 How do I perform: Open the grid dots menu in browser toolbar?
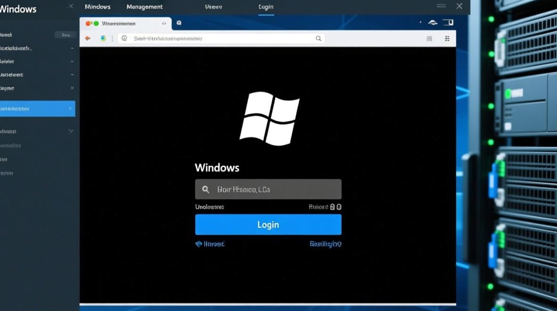(447, 39)
